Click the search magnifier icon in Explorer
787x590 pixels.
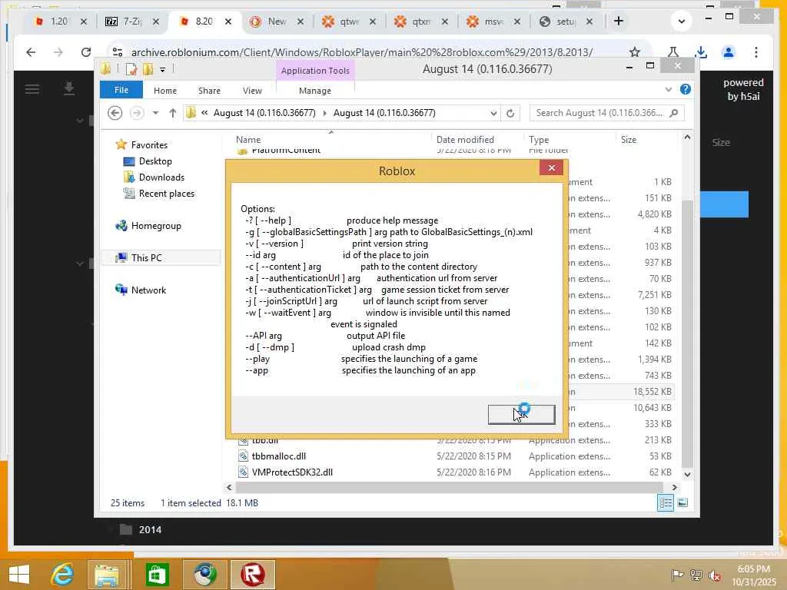[x=674, y=113]
